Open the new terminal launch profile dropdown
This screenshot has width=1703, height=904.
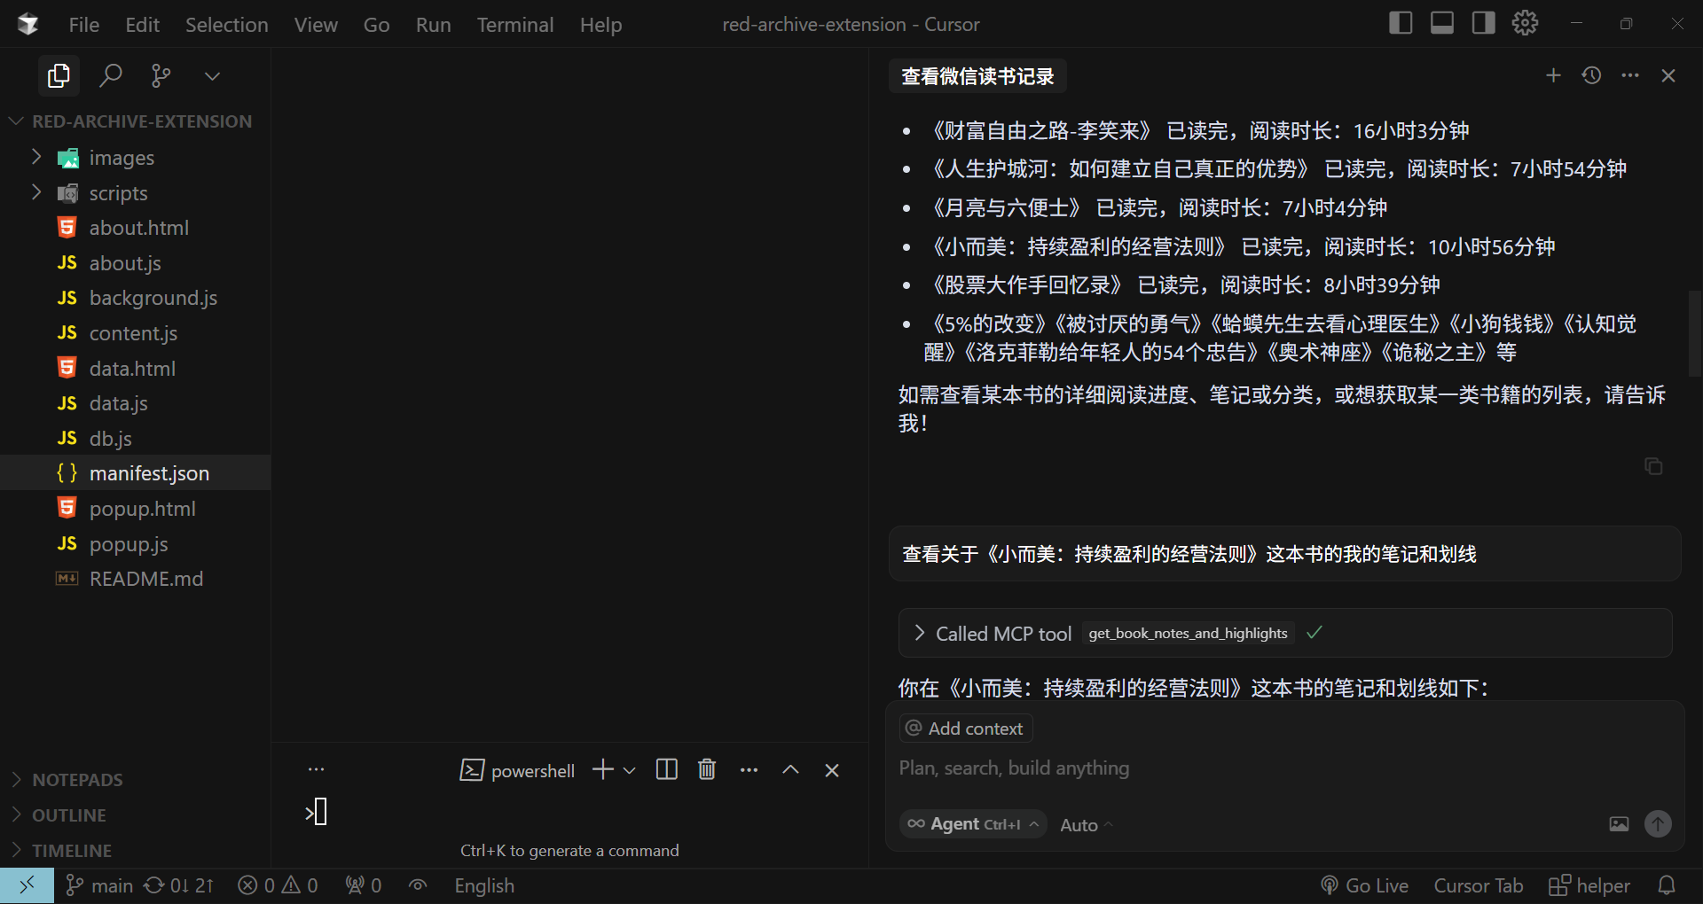pyautogui.click(x=630, y=770)
